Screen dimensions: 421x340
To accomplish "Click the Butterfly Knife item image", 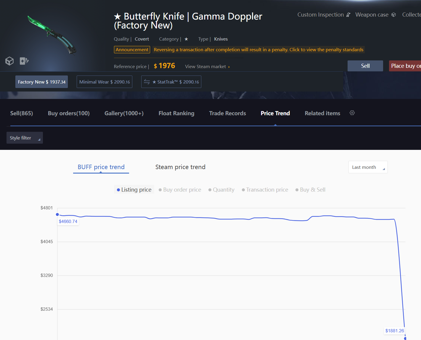I will (52, 35).
